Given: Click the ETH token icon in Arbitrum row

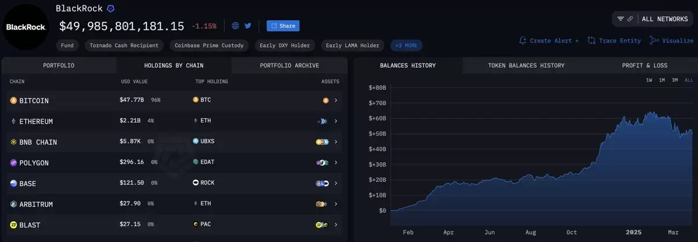Looking at the screenshot, I should click(x=195, y=204).
